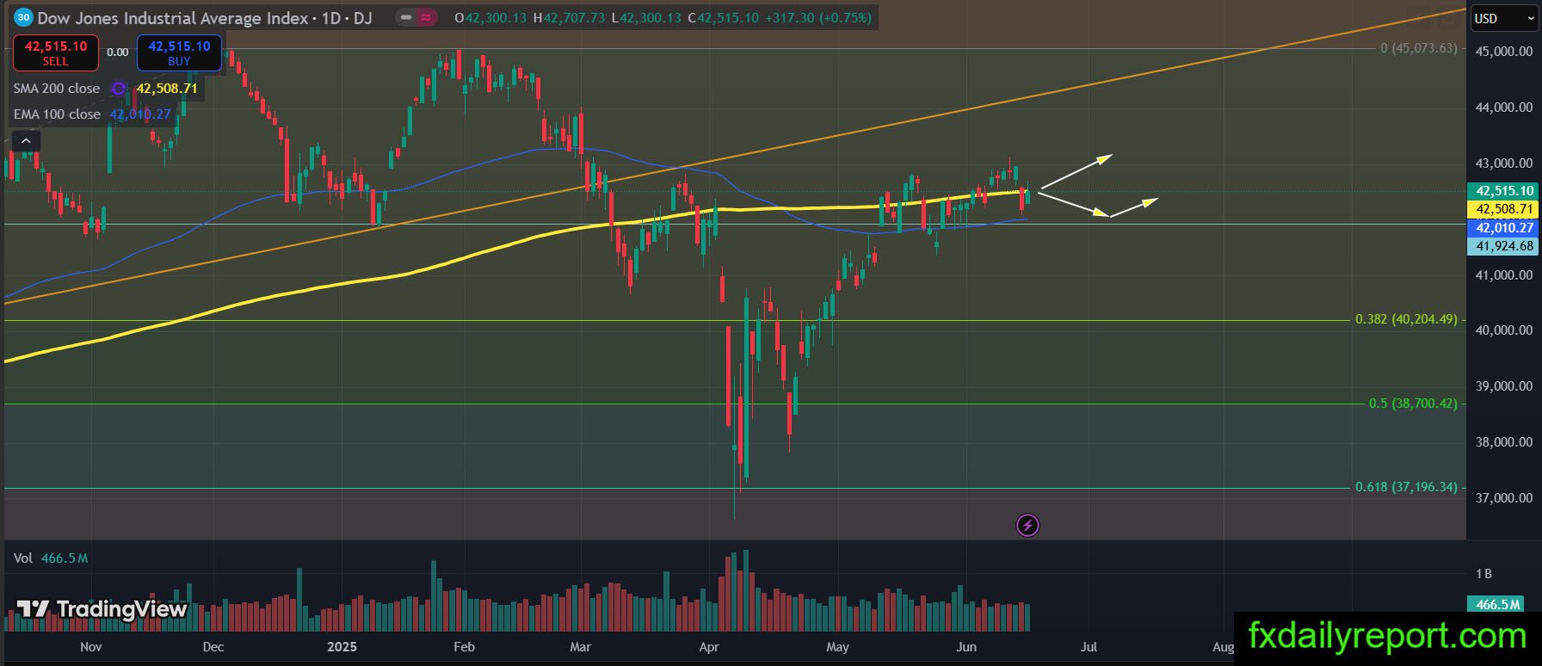The height and width of the screenshot is (666, 1542).
Task: Select the EMA 100 close indicator legend
Action: [x=57, y=114]
